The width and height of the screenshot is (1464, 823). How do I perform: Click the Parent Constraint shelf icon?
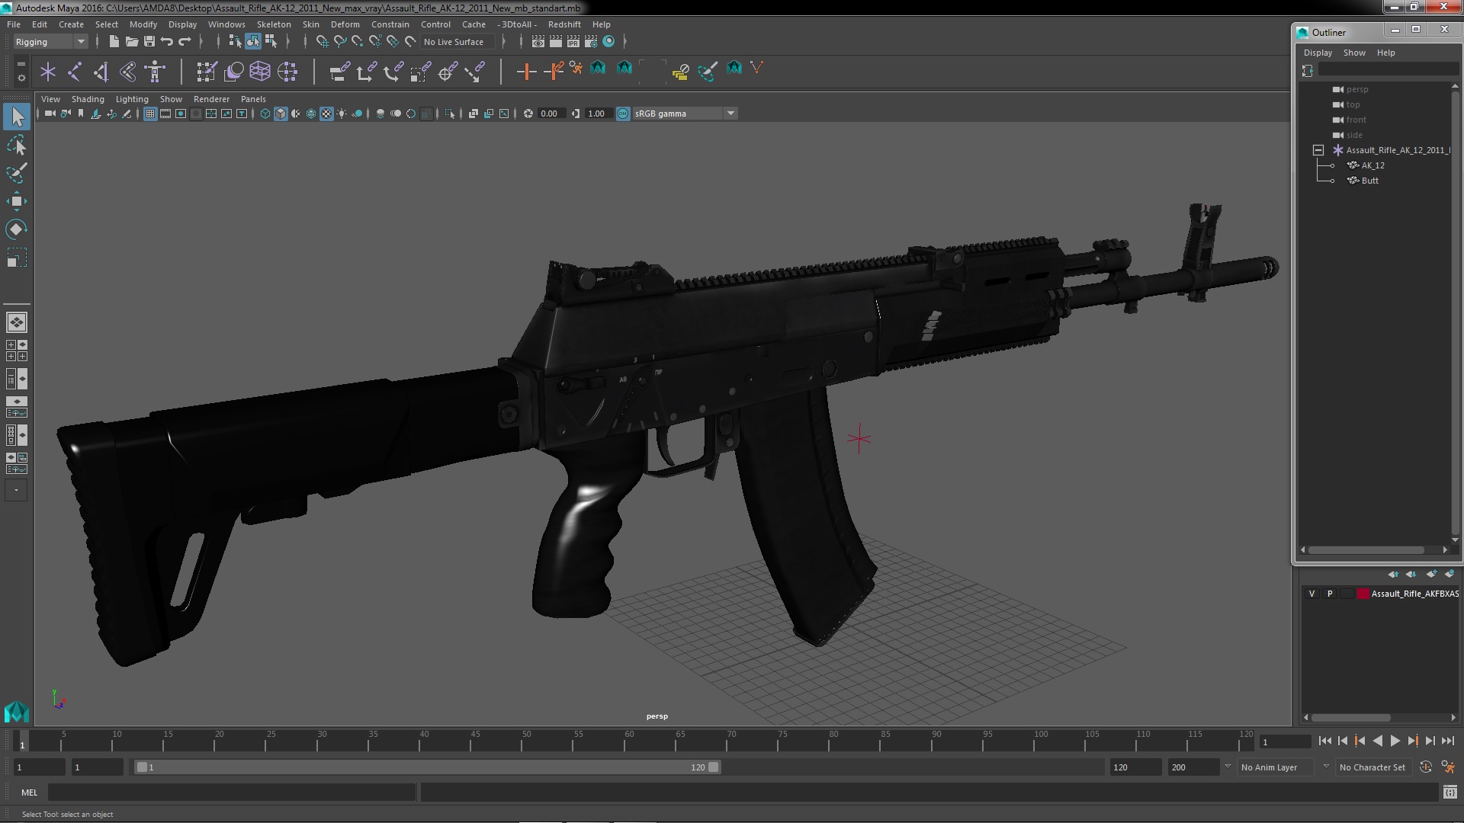[340, 72]
